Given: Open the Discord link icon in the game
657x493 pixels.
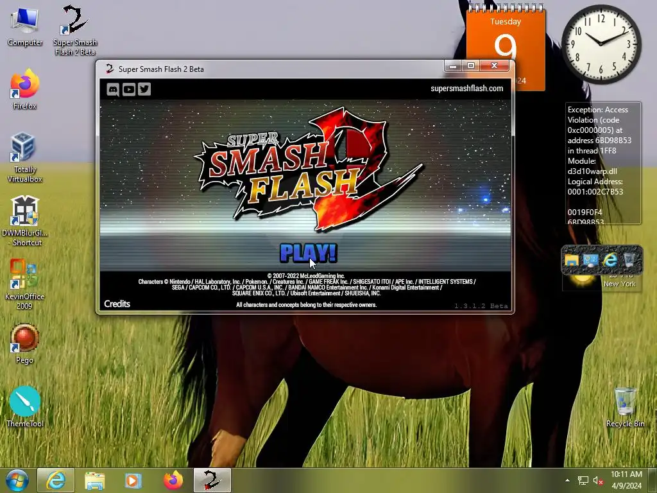Looking at the screenshot, I should click(113, 89).
